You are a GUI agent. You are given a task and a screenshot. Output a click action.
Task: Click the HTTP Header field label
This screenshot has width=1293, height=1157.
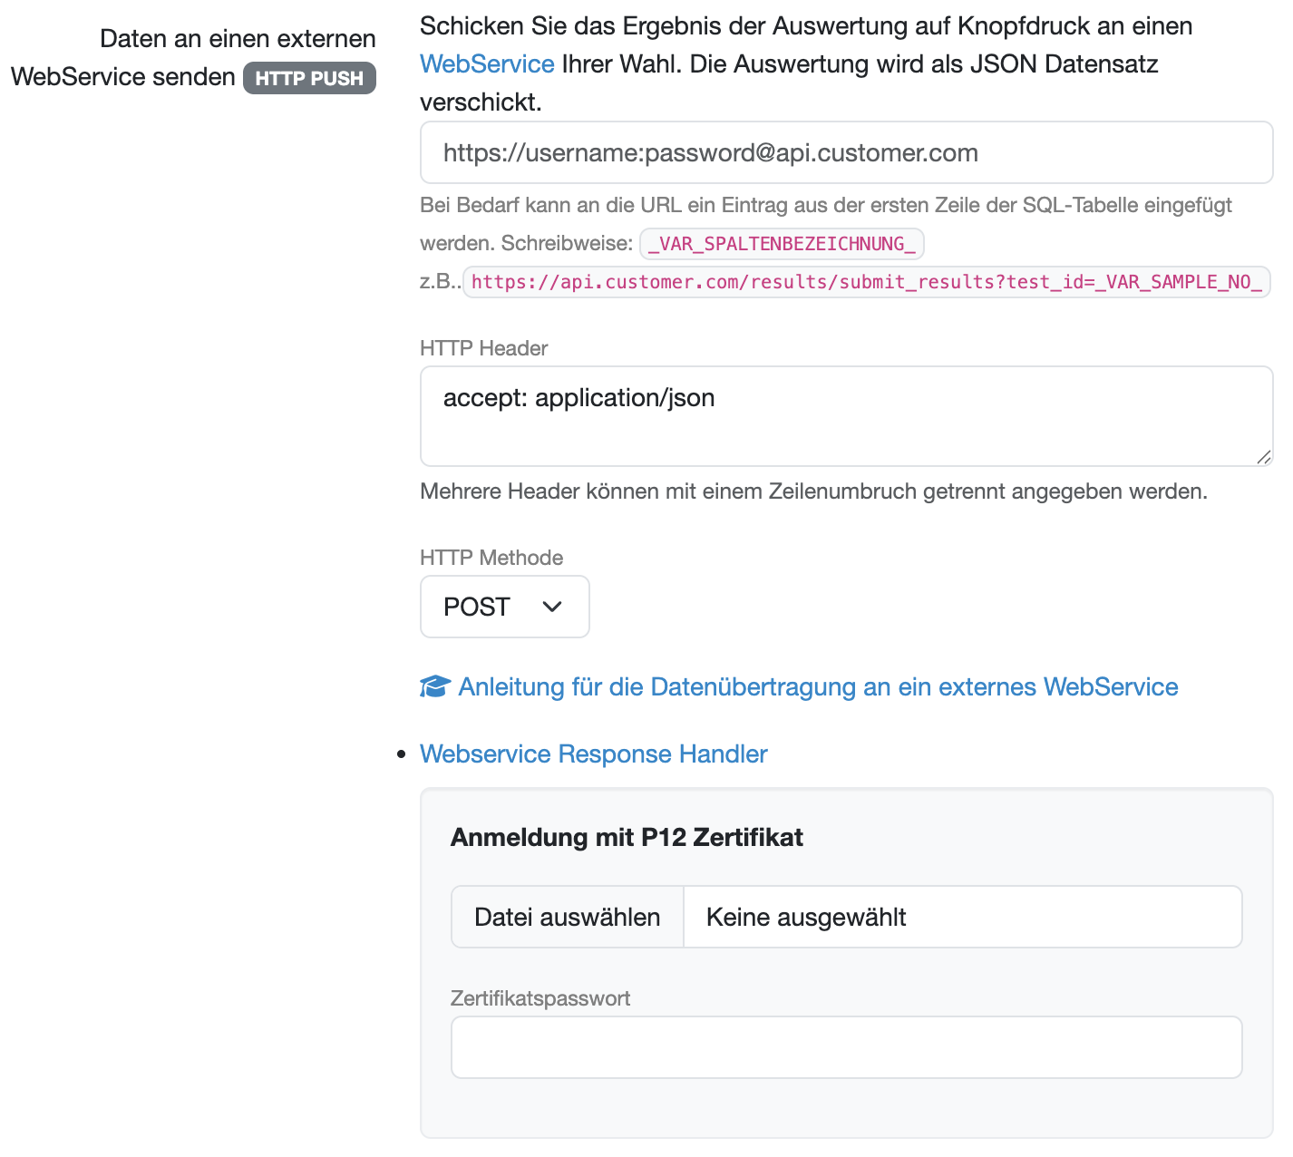coord(484,348)
